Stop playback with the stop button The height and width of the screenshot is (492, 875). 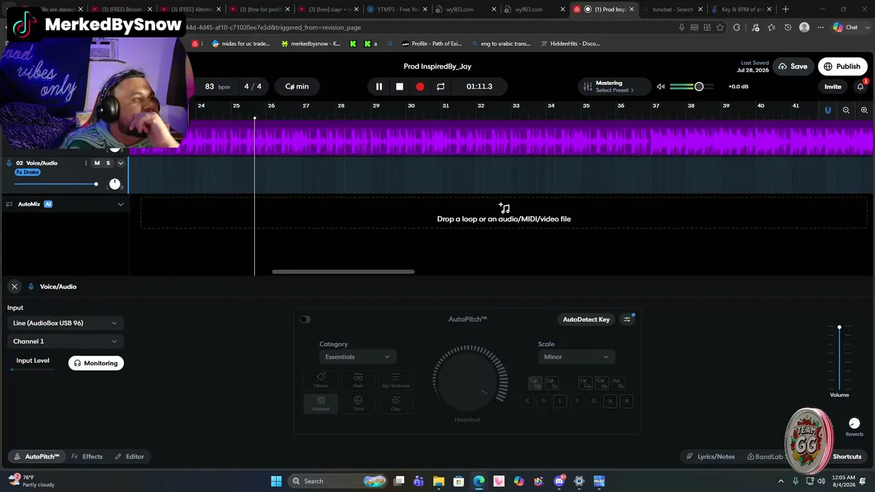[399, 87]
